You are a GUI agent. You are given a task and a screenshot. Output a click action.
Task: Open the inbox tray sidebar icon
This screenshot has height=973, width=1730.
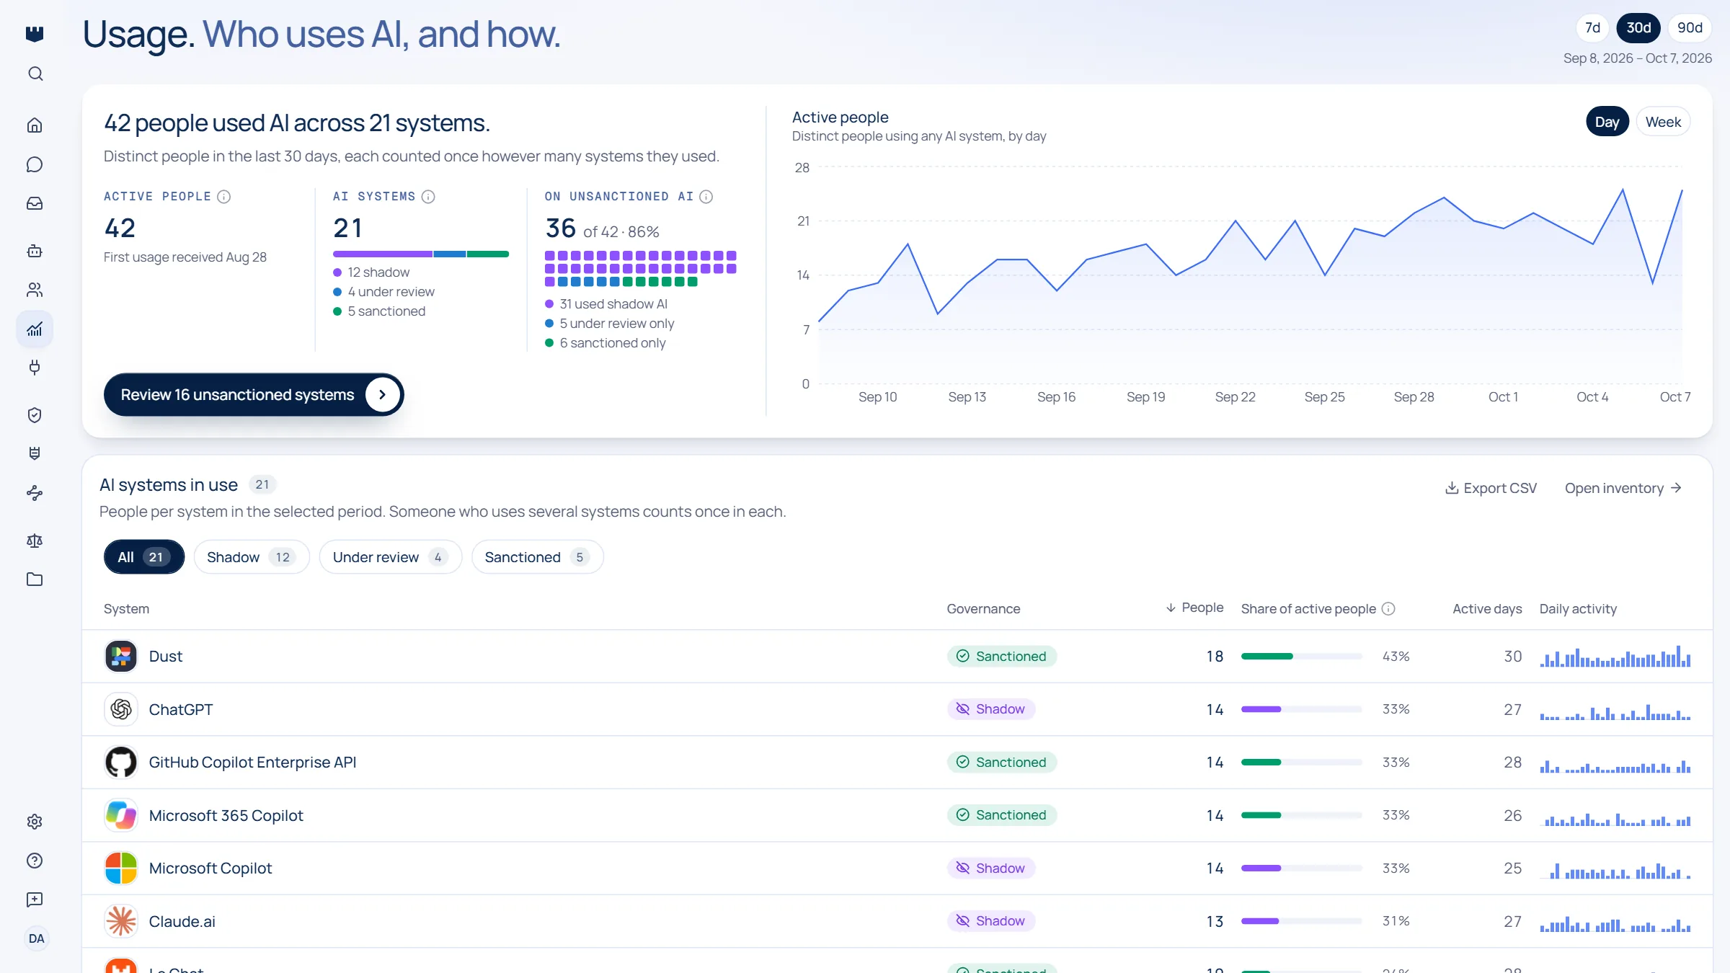coord(35,204)
